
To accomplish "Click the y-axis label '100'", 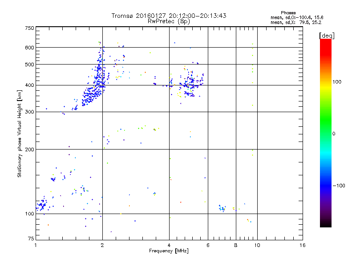I will coord(30,214).
